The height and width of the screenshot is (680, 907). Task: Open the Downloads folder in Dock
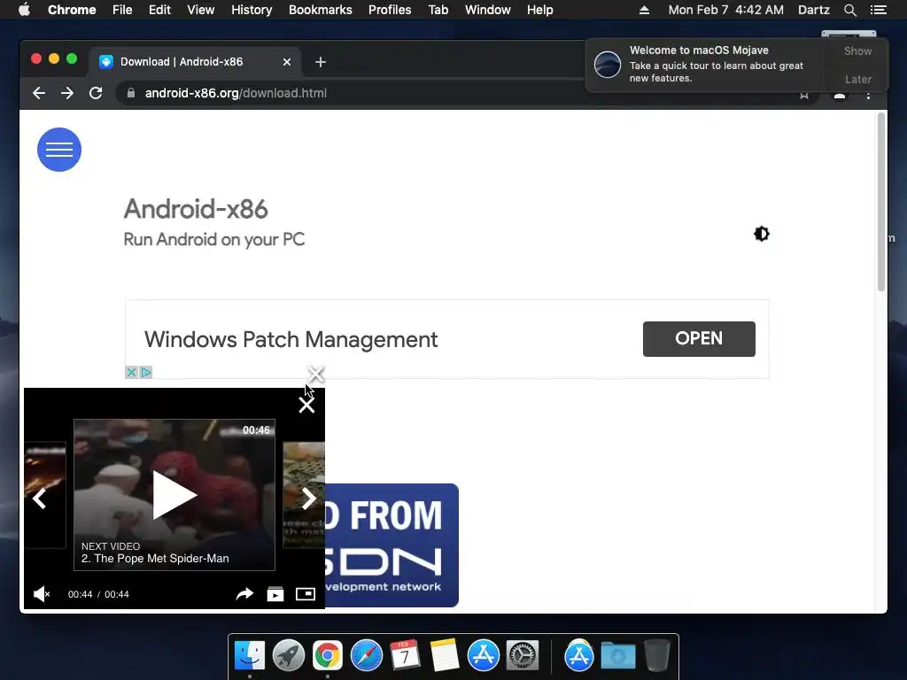[x=617, y=656]
